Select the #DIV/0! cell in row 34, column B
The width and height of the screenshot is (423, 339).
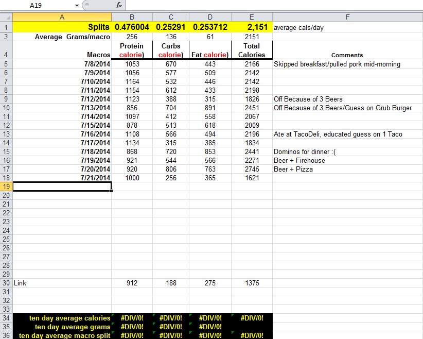click(x=132, y=318)
